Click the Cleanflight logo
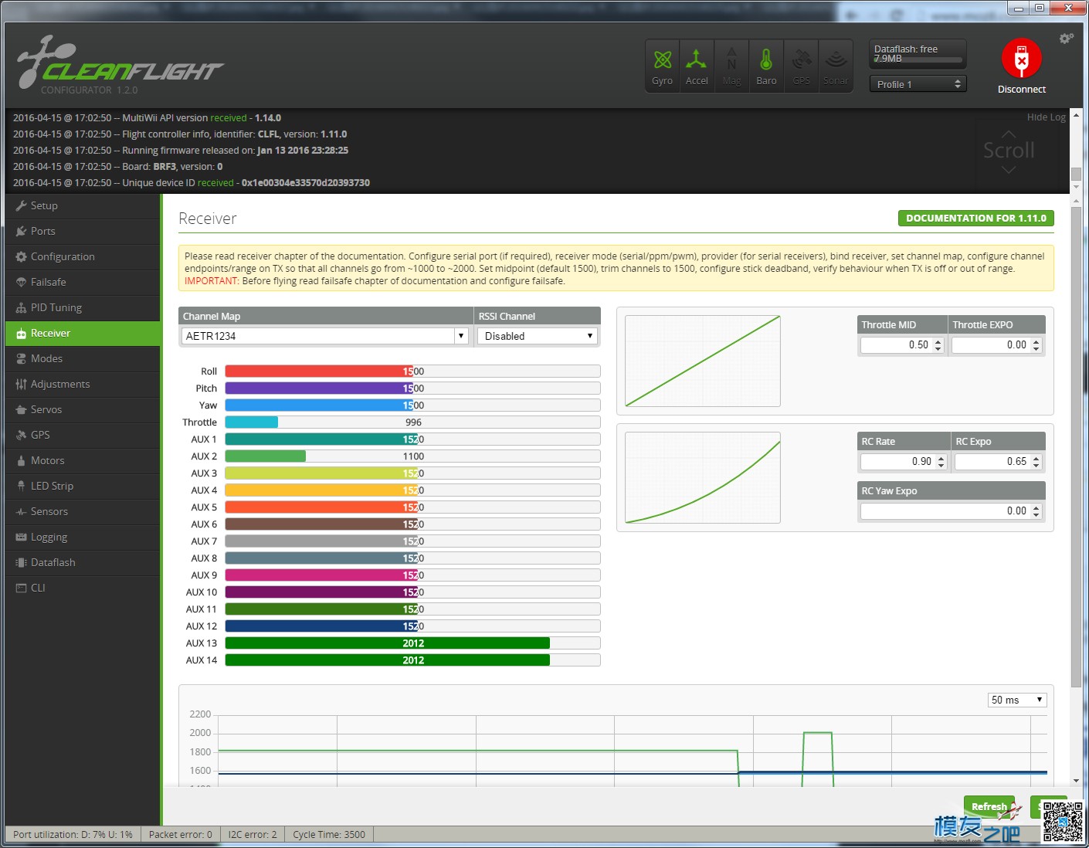Image resolution: width=1089 pixels, height=848 pixels. tap(120, 65)
